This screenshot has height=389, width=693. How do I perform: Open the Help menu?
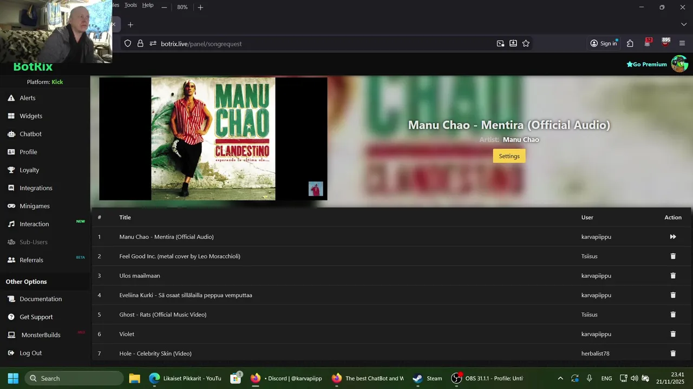(148, 5)
